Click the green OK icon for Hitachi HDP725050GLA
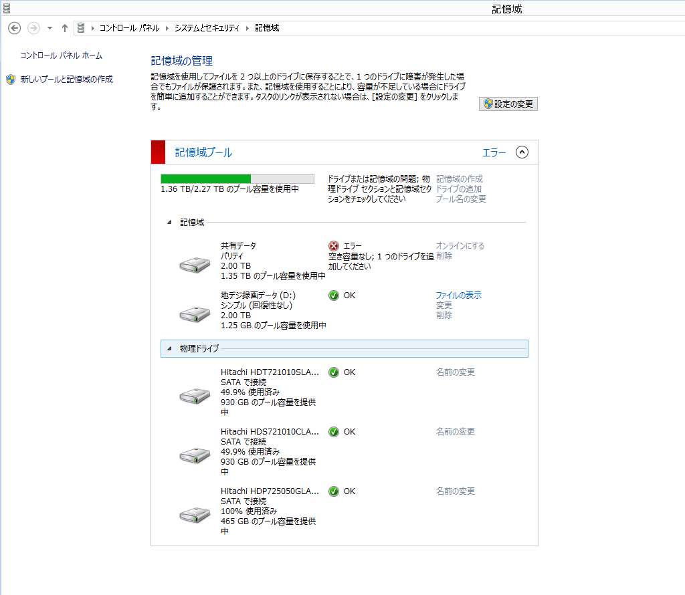Image resolution: width=685 pixels, height=595 pixels. click(333, 491)
